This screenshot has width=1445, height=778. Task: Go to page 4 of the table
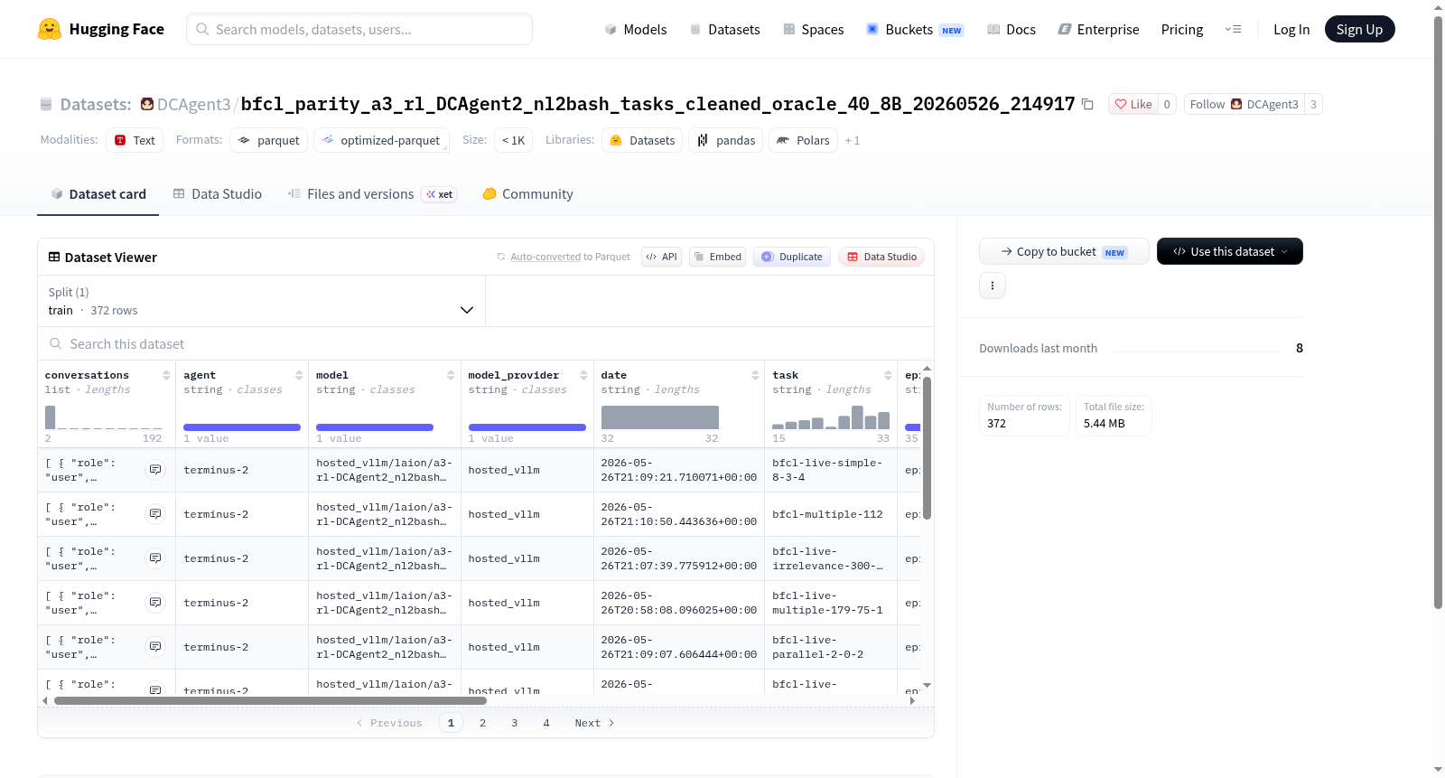(546, 723)
